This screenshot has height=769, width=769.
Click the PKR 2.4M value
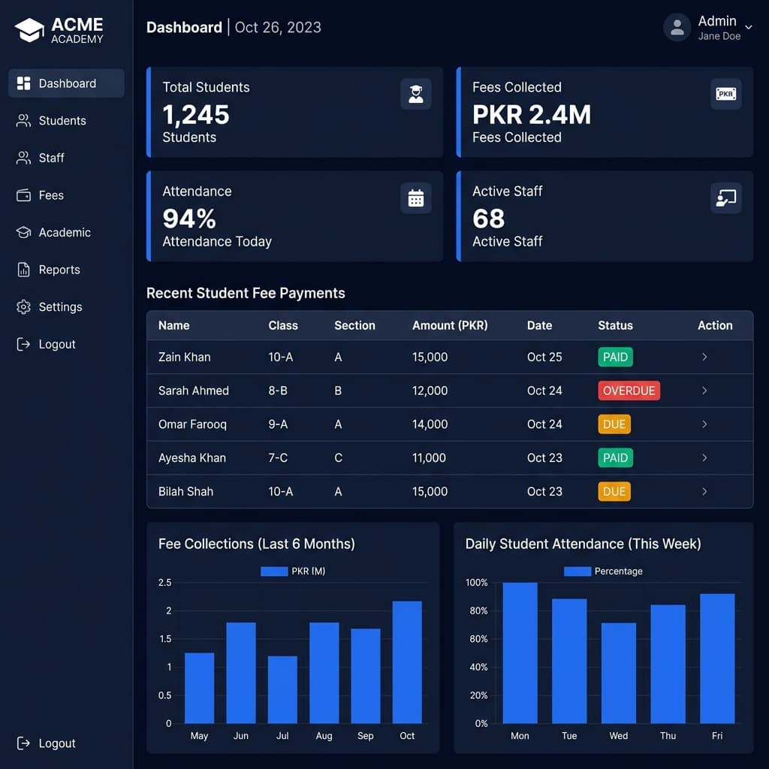[x=532, y=115]
